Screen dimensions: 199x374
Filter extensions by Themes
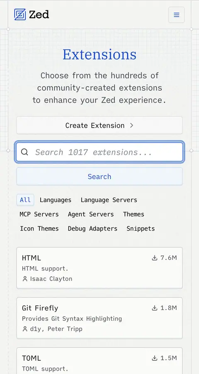click(133, 214)
